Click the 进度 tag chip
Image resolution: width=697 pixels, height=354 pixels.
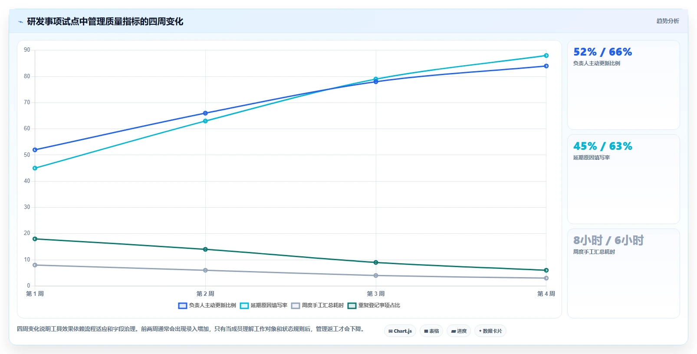[x=459, y=331]
